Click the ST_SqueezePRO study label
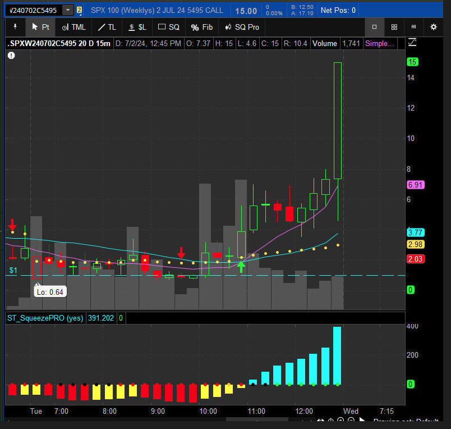Image resolution: width=451 pixels, height=429 pixels. (x=44, y=318)
